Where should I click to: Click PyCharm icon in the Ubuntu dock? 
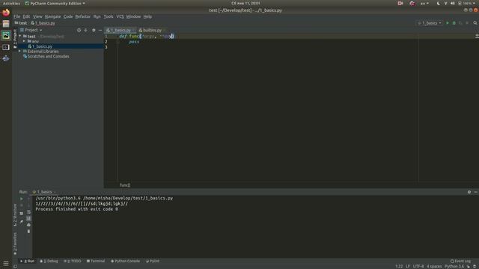6,35
